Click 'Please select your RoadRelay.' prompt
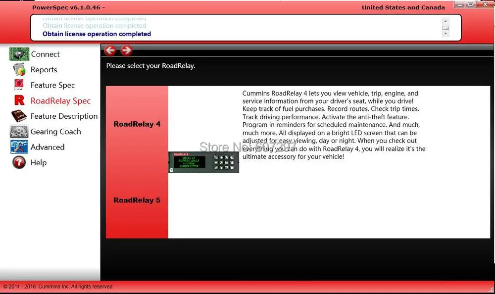This screenshot has width=495, height=294. 150,66
